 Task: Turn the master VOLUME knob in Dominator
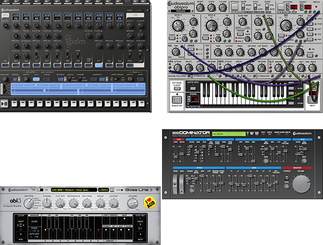301,184
